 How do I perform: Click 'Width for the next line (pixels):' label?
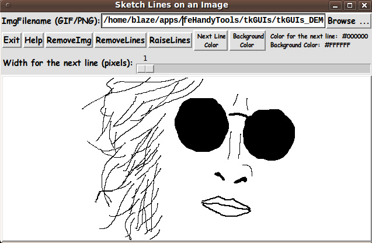tap(68, 63)
